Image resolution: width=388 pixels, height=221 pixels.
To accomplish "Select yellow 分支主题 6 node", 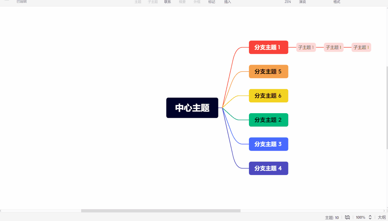I will coord(268,96).
